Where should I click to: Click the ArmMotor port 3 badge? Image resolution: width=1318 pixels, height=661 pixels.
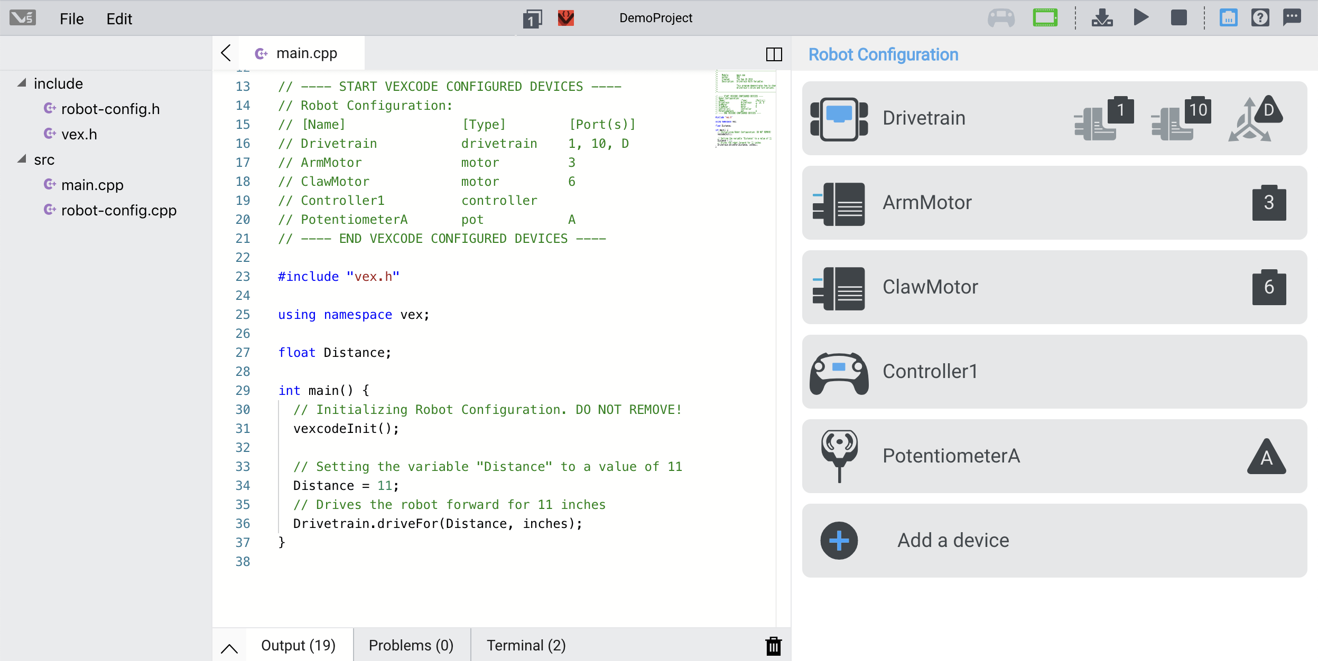coord(1269,203)
